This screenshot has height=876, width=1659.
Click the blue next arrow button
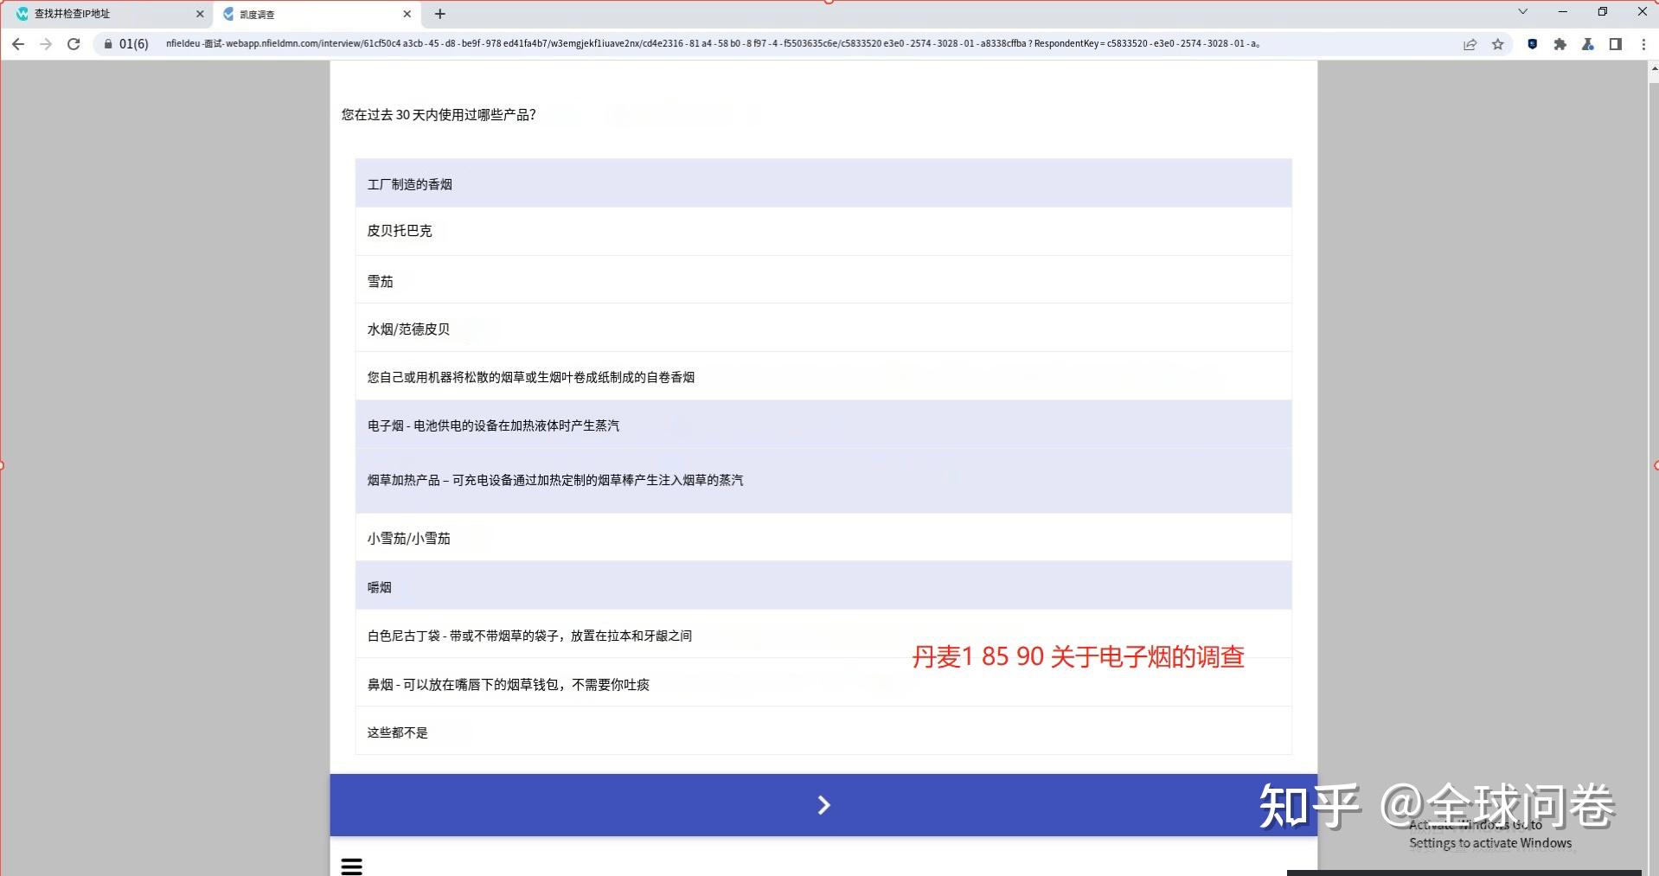click(x=823, y=805)
